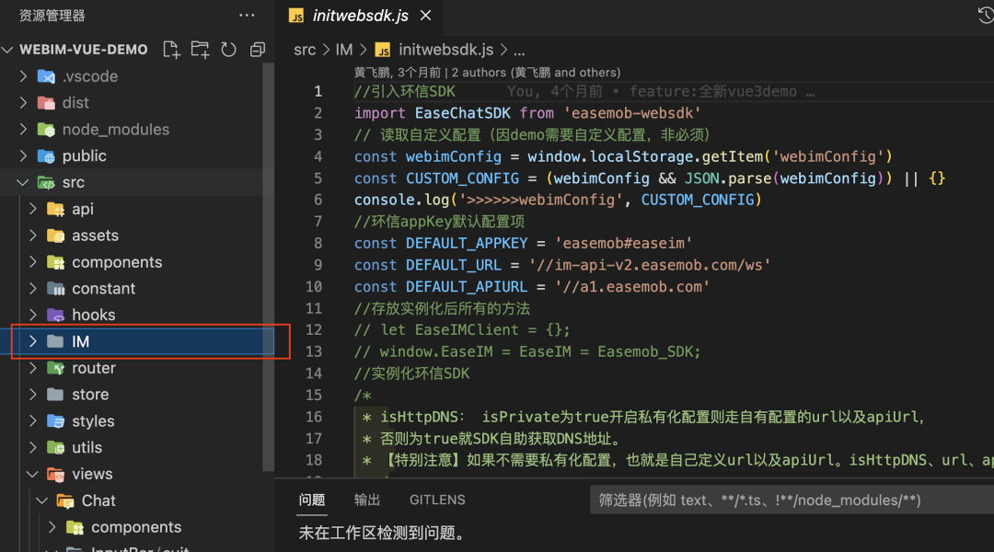This screenshot has height=552, width=994.
Task: Refresh the explorer with the reload icon
Action: [x=229, y=50]
